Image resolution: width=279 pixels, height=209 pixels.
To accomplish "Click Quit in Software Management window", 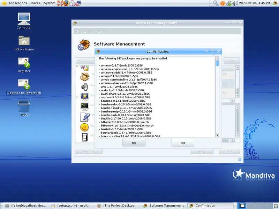I will coord(229,151).
